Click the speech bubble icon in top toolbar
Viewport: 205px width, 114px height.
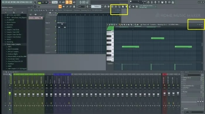[169, 2]
